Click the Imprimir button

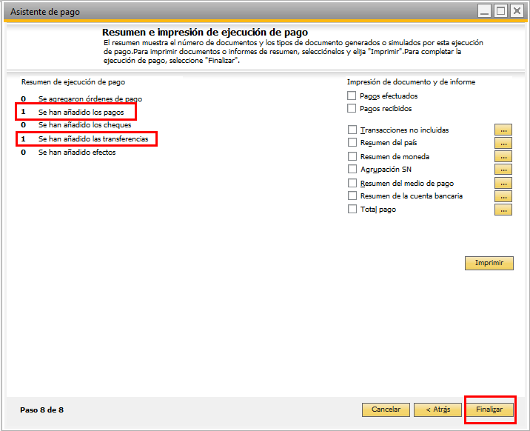[x=489, y=263]
